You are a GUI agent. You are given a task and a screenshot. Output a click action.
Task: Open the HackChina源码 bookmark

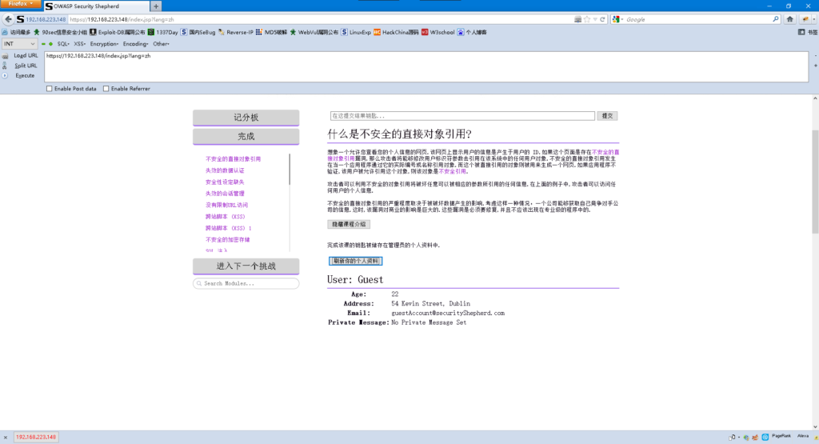(x=397, y=32)
